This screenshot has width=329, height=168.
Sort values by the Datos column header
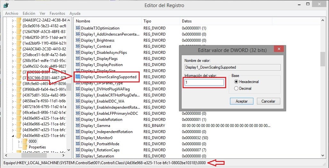coord(226,21)
